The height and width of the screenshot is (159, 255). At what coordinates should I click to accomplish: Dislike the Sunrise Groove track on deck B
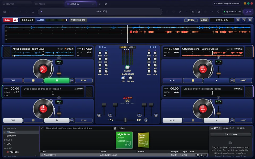pyautogui.click(x=231, y=49)
